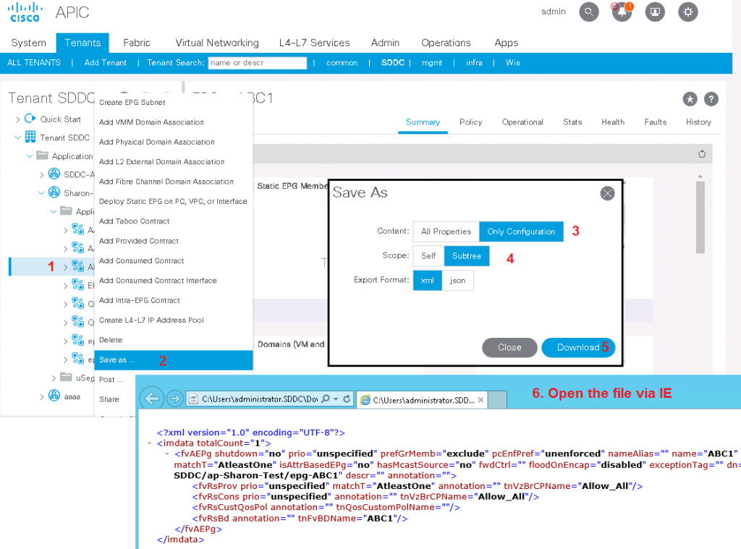Click the SDDC-A application profile icon
Screen dimensions: 741x549
click(x=54, y=174)
